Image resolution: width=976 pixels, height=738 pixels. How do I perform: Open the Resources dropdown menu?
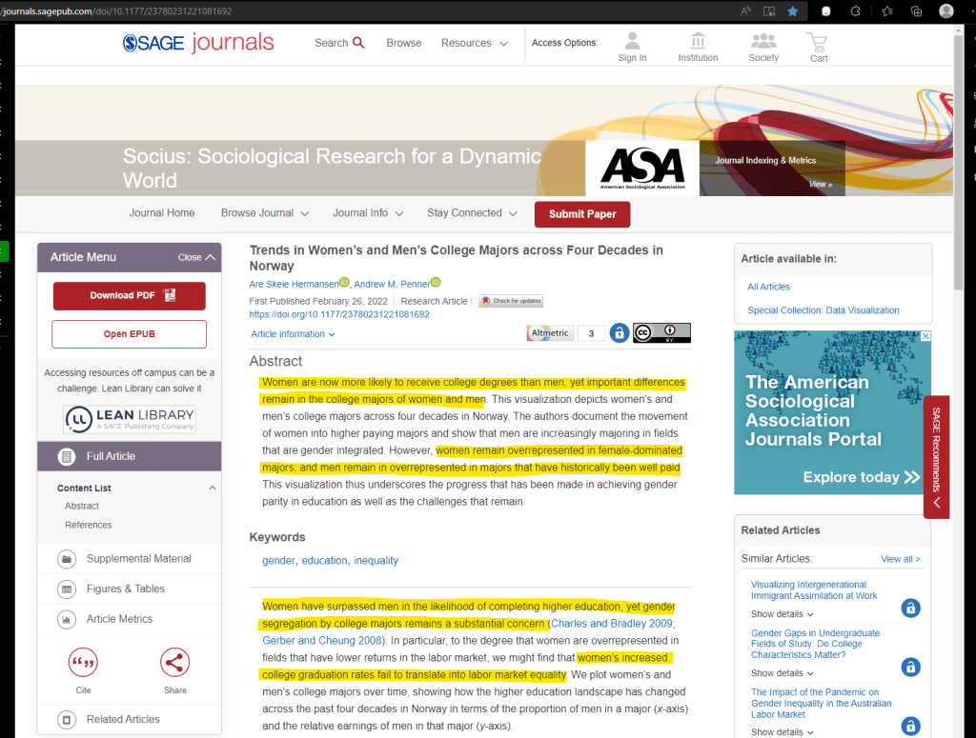(474, 43)
